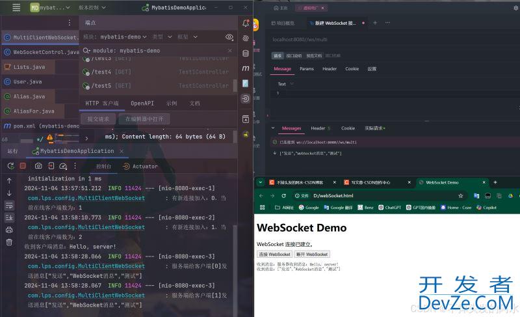The height and width of the screenshot is (317, 520).
Task: Open the browser tab search dropdown arrow
Action: click(x=261, y=182)
